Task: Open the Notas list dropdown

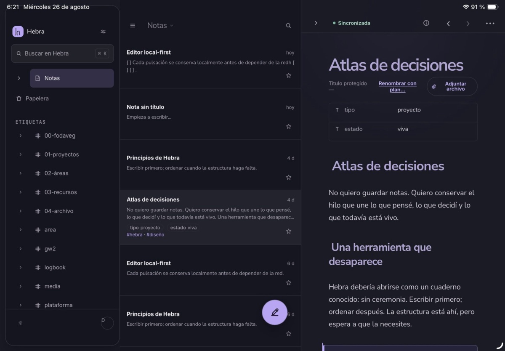Action: pos(160,26)
